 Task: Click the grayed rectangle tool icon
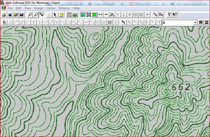coord(69,22)
